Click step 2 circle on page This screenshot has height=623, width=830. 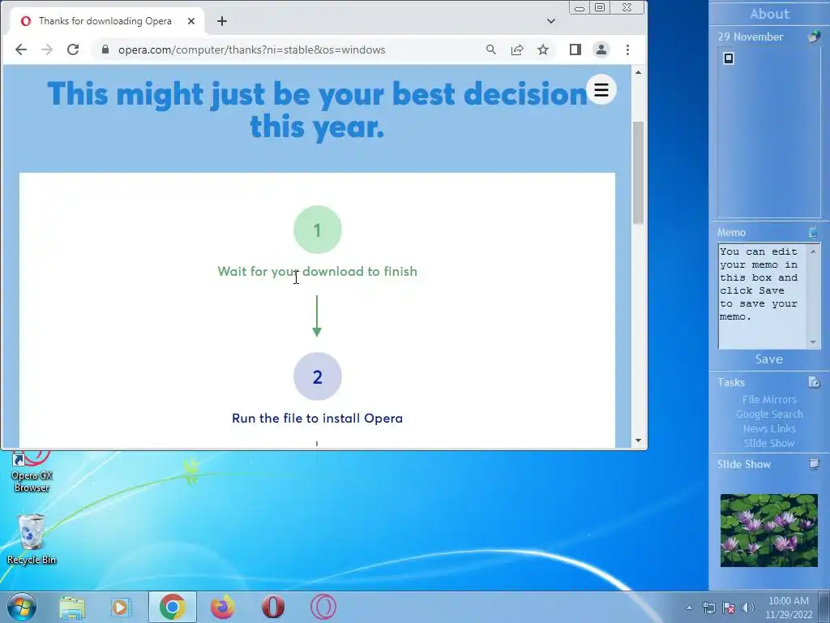(x=318, y=376)
